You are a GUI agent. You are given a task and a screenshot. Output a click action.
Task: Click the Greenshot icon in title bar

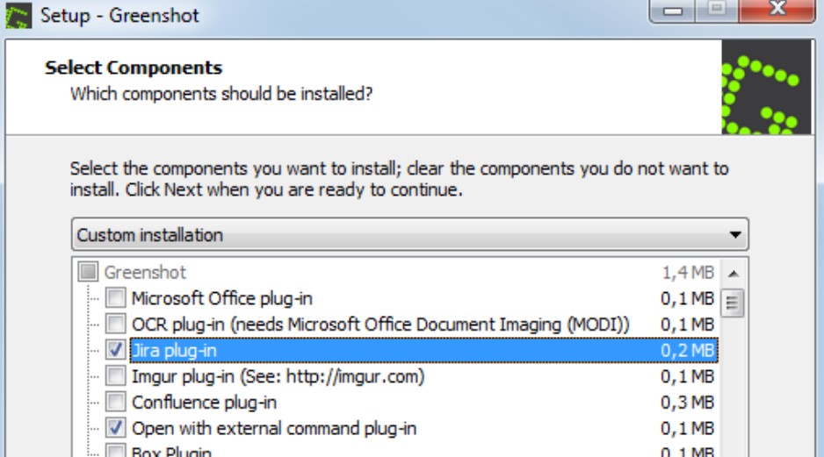(x=18, y=16)
